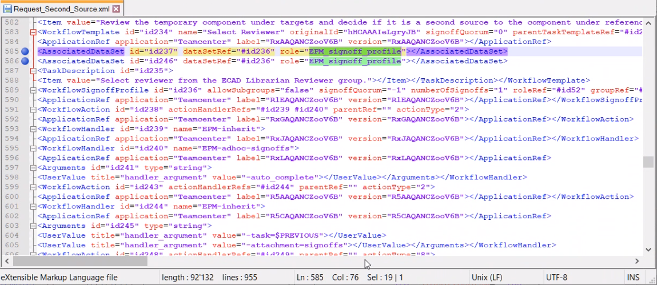Collapse the WorkflowAction fold at line 591
This screenshot has height=285, width=657.
pos(33,110)
